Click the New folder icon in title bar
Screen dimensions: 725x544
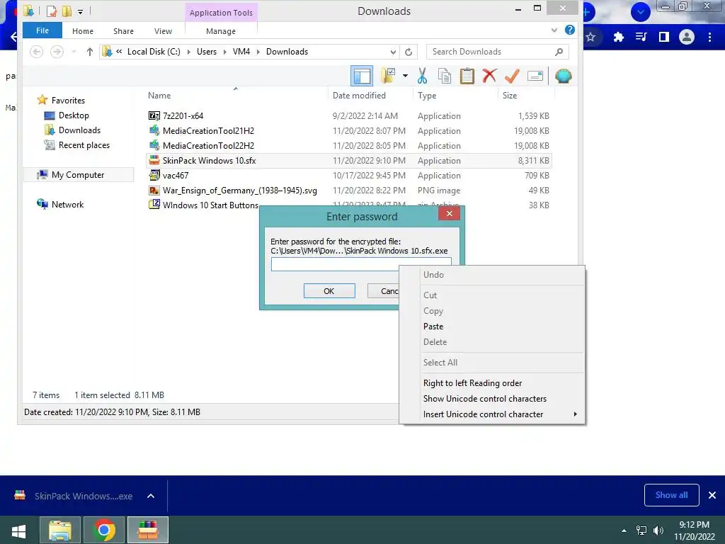pos(67,11)
